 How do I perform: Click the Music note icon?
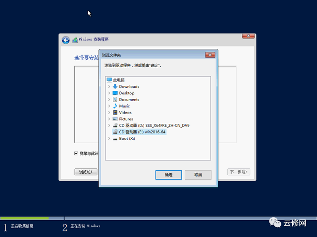coord(115,106)
